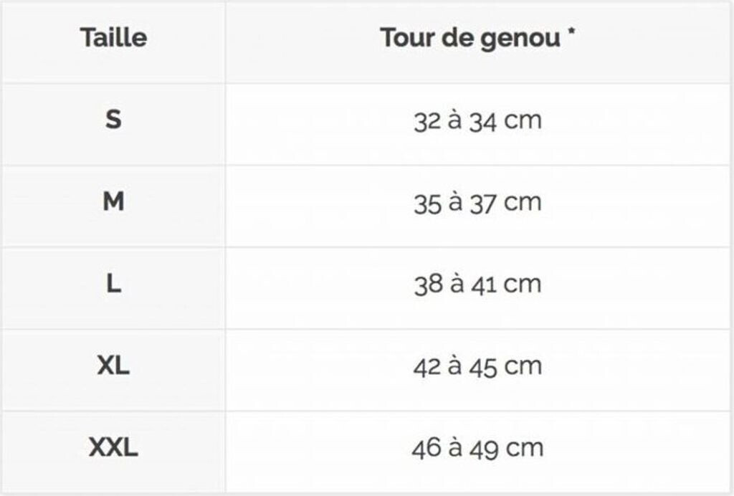
Task: Click the 32 à 34 cm measurement
Action: click(477, 121)
